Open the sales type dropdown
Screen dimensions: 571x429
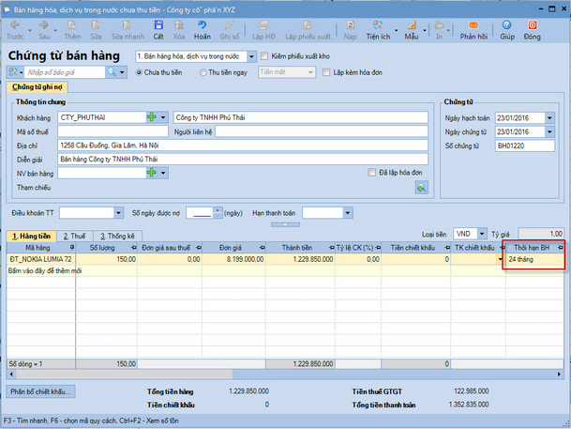[251, 56]
